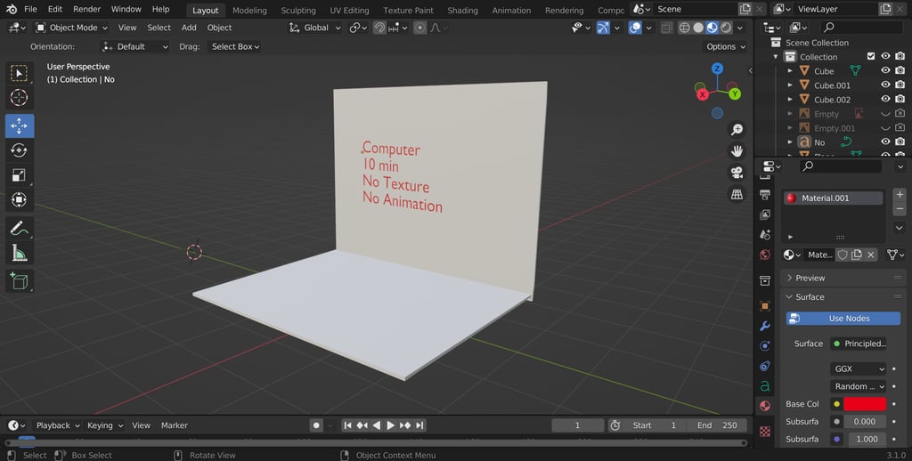Uncheck the Collection exclude checkbox

tap(871, 57)
